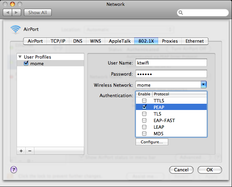
Task: Select the LEAP protocol label
Action: 159,127
